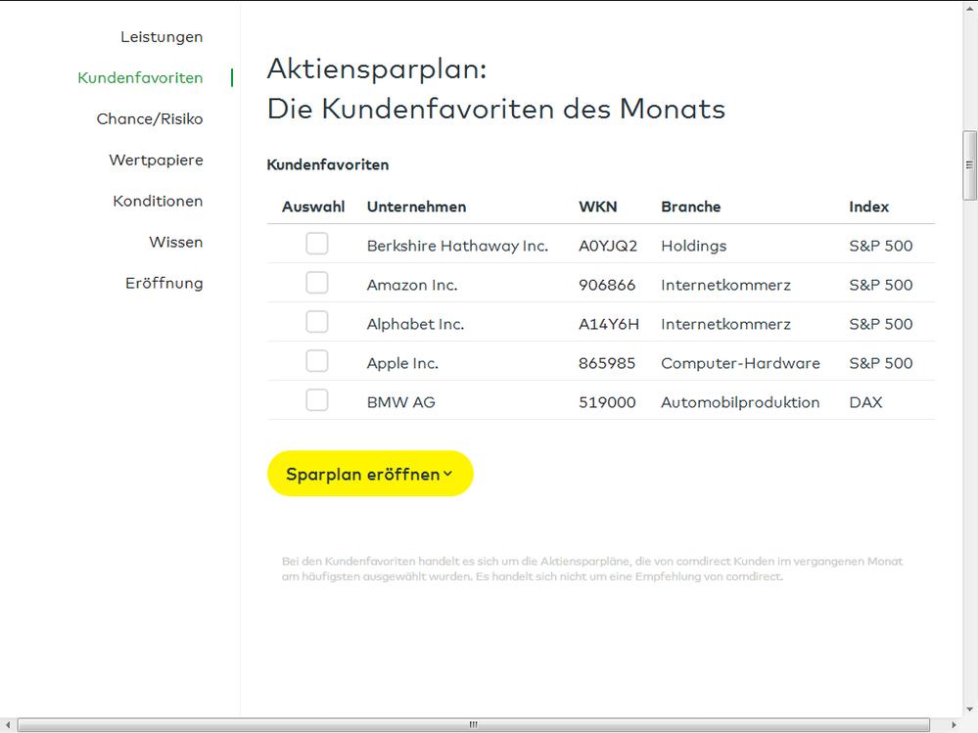Click the Index column header
This screenshot has height=733, width=978.
868,206
